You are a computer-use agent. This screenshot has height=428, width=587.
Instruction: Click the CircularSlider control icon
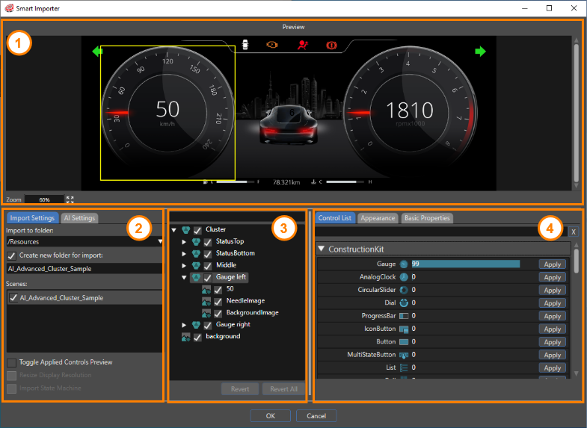click(404, 290)
